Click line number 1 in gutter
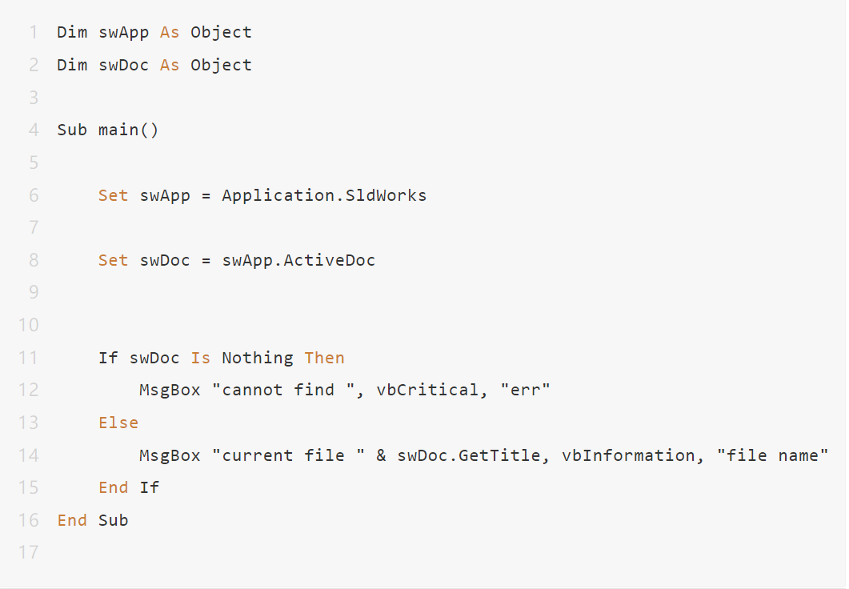This screenshot has width=849, height=589. (34, 33)
